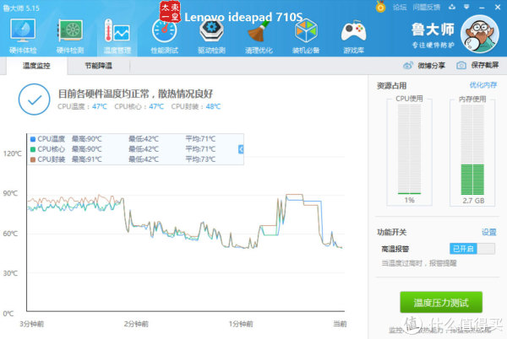Click 平均:73℃ average for CPU封装

[x=200, y=159]
